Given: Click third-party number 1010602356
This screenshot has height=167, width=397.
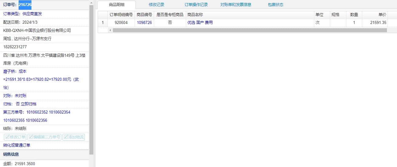Looking at the screenshot, I should (37, 121).
